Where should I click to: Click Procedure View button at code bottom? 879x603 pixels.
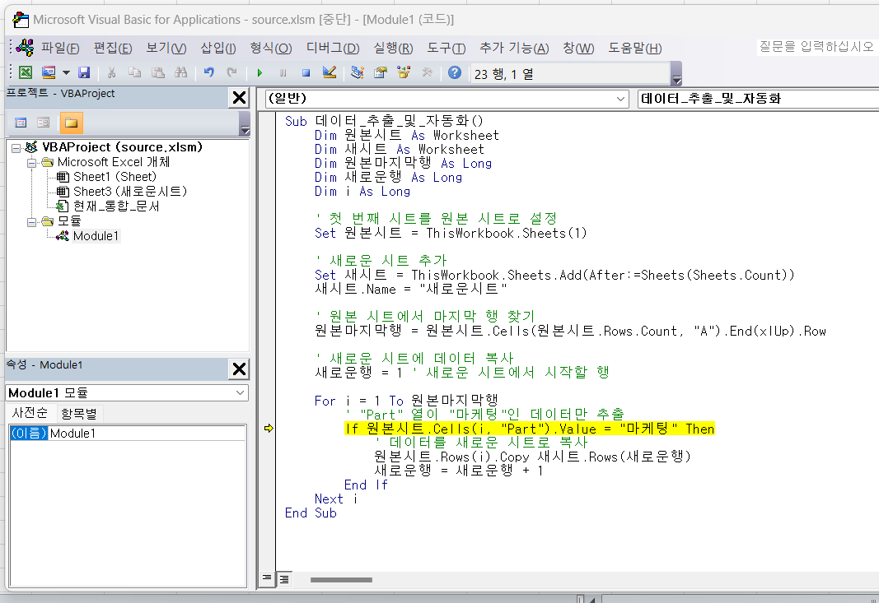[267, 578]
